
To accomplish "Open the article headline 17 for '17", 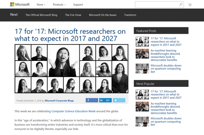I will click(x=70, y=35).
